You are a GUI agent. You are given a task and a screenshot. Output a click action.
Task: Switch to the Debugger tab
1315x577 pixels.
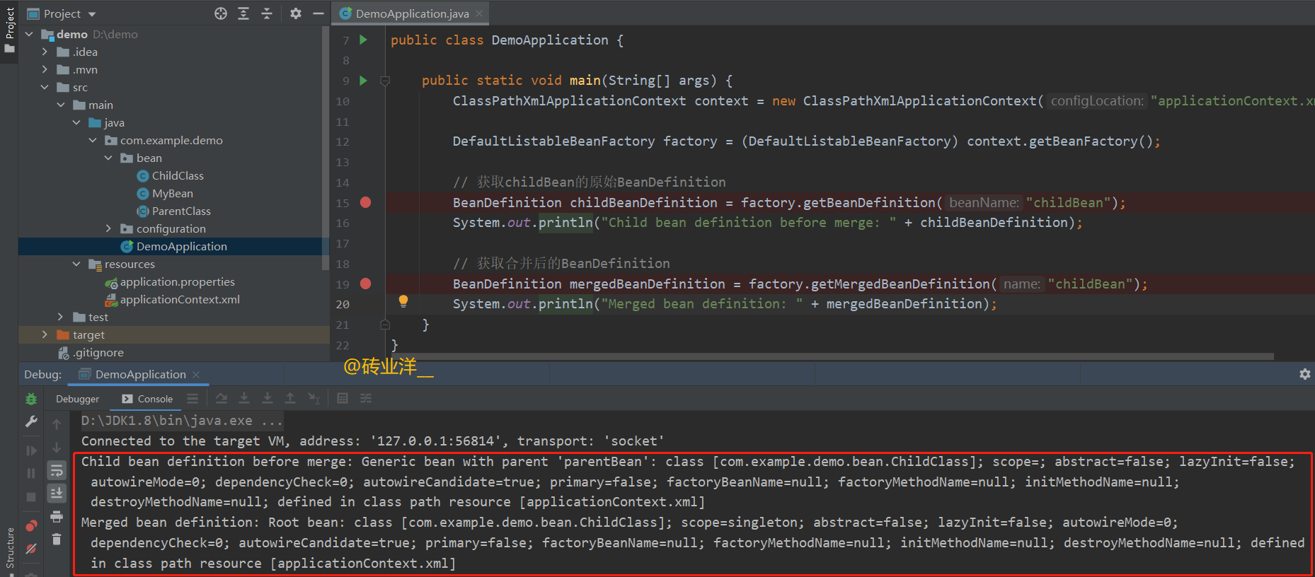78,399
